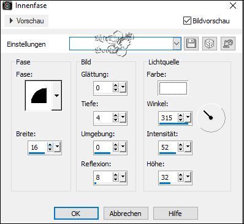Confirm with the OK button

[76, 214]
